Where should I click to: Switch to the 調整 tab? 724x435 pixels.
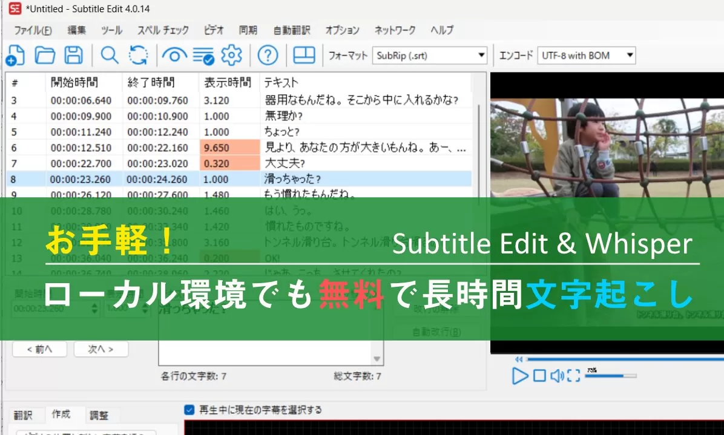click(x=100, y=415)
